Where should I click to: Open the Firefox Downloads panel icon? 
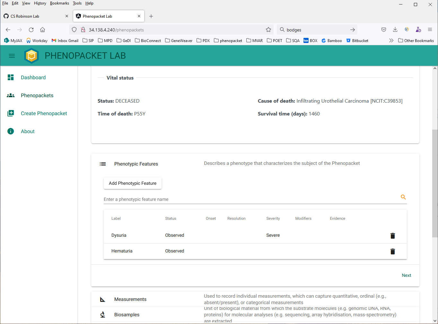(395, 30)
